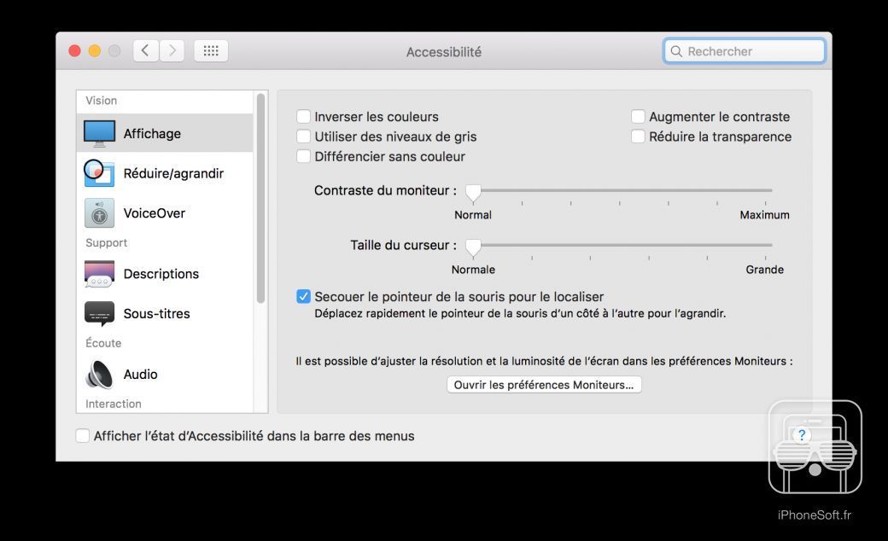Screen dimensions: 888x541
Task: Click the forward navigation arrow
Action: pos(172,49)
